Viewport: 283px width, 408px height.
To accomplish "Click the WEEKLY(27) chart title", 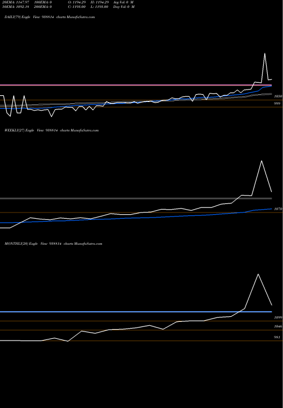I will coord(52,130).
